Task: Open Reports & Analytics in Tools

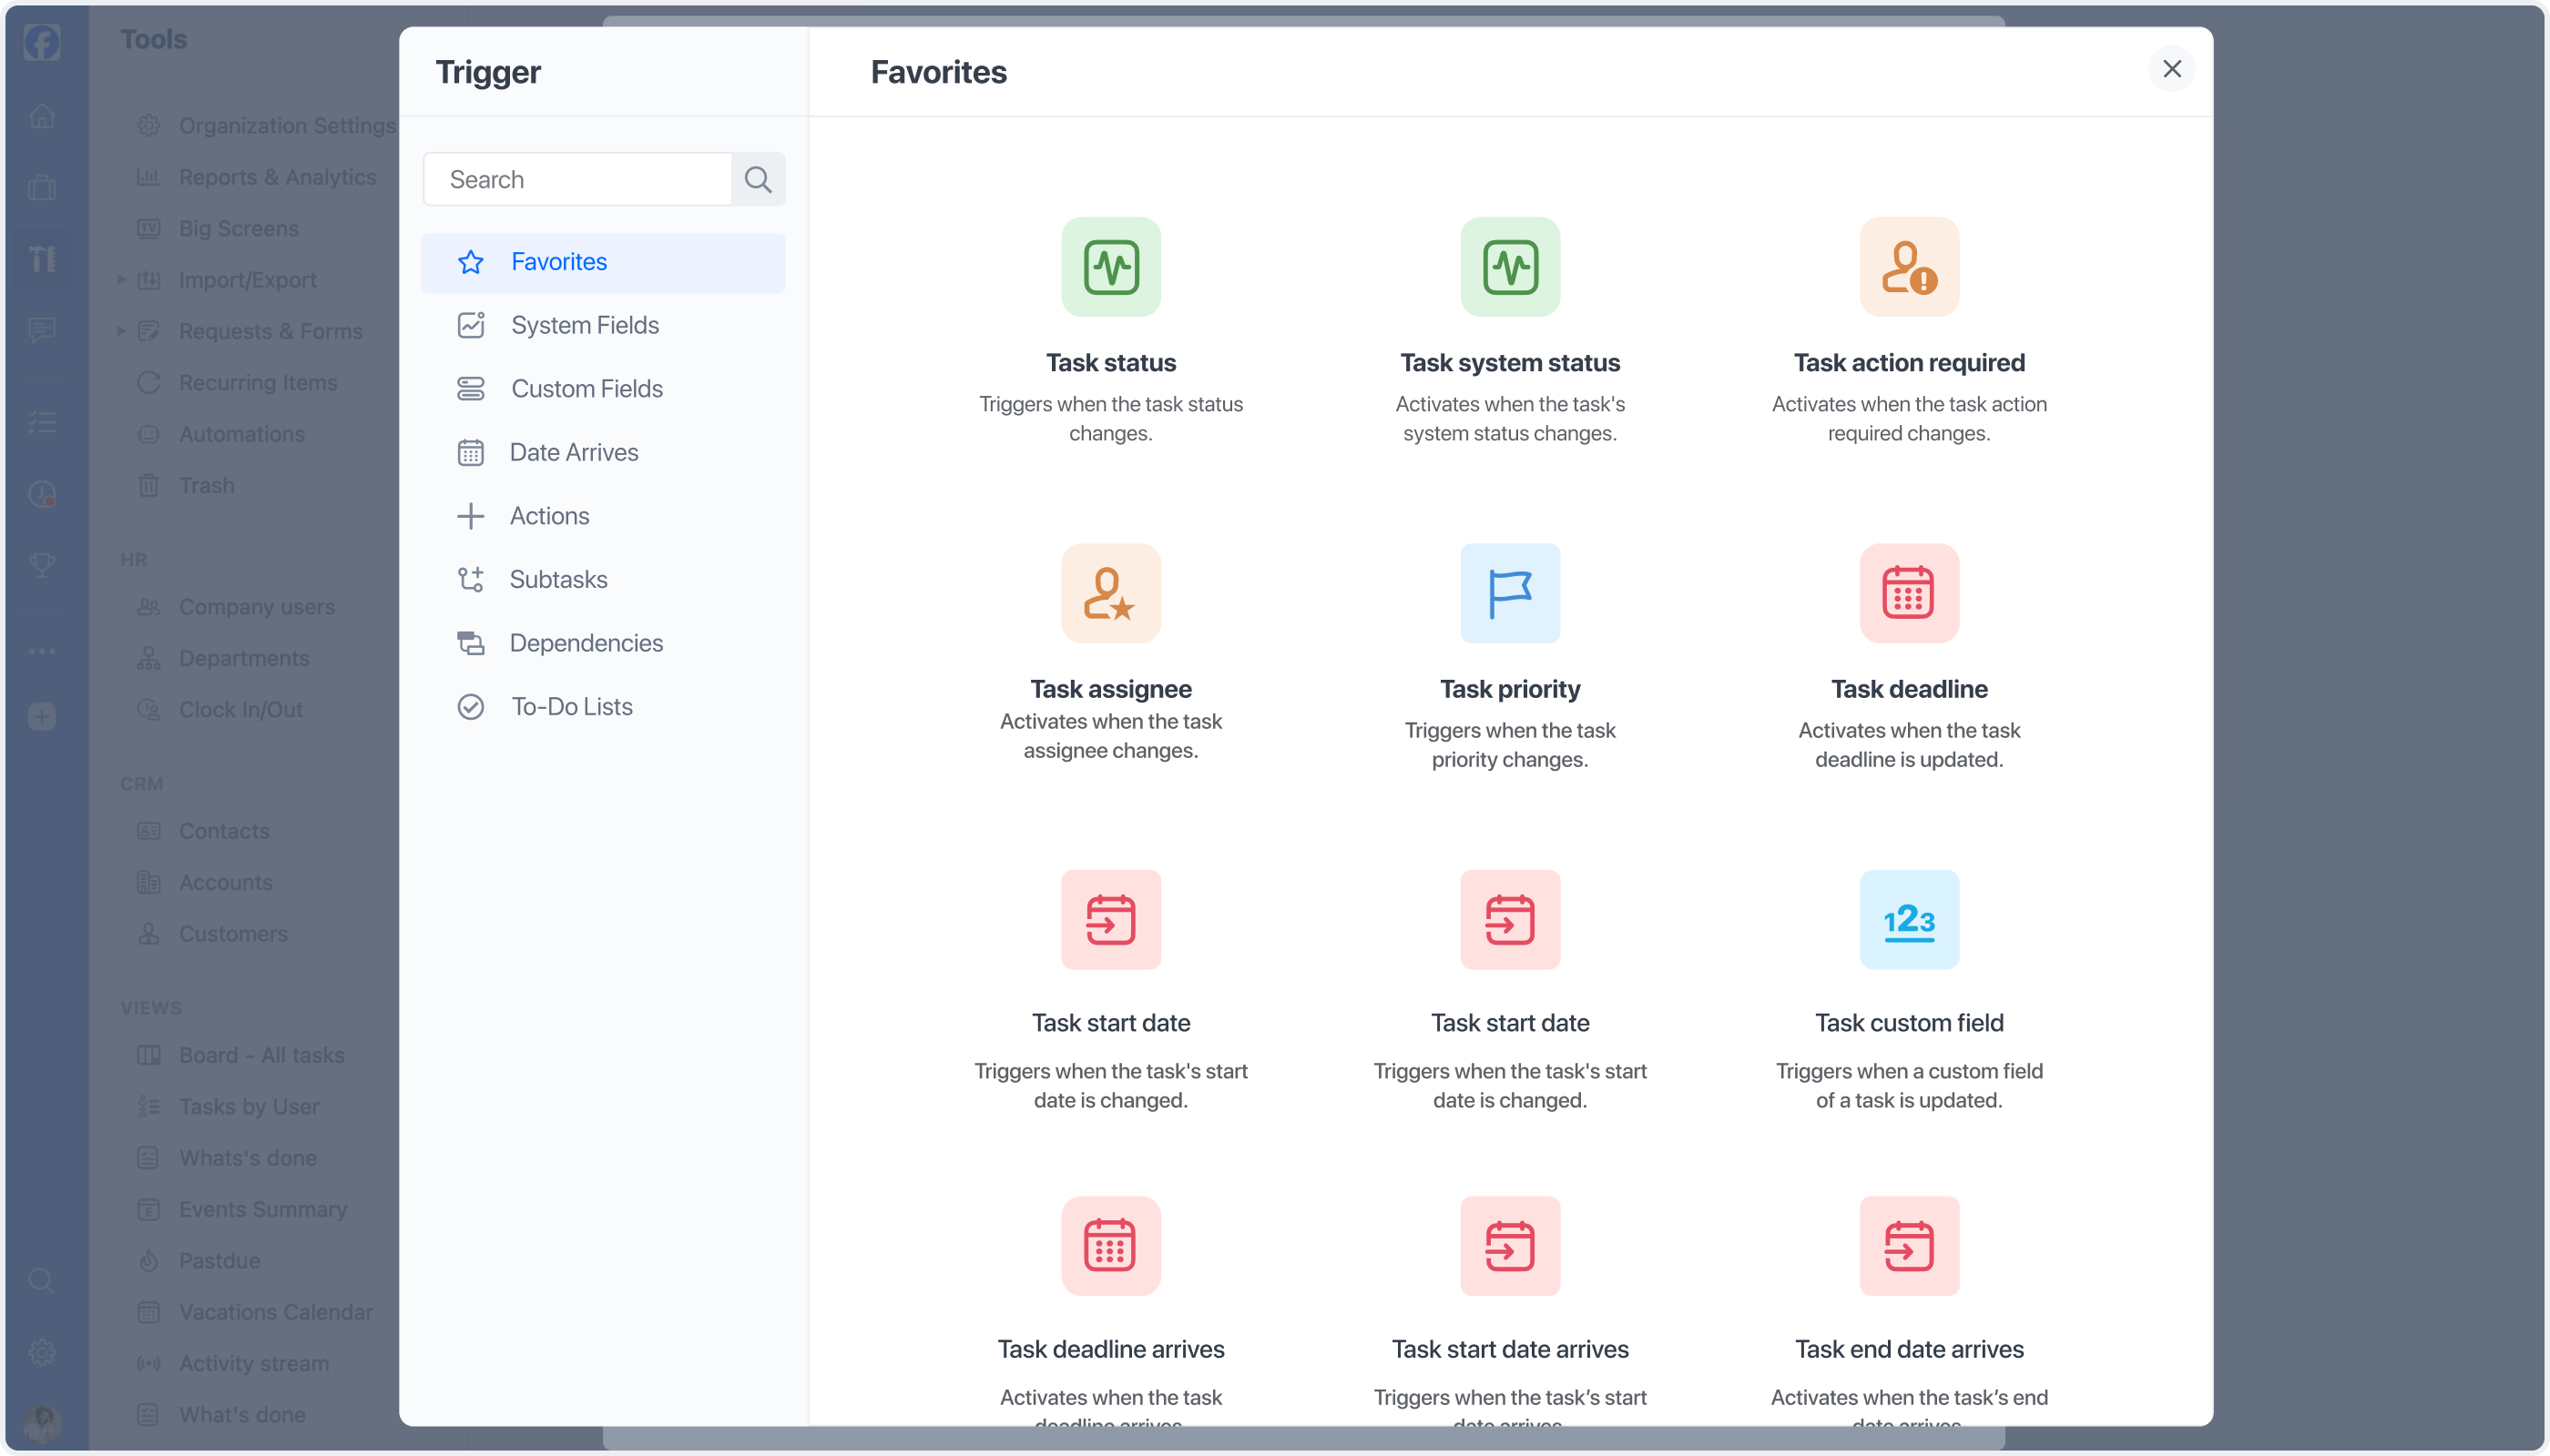Action: 257,177
